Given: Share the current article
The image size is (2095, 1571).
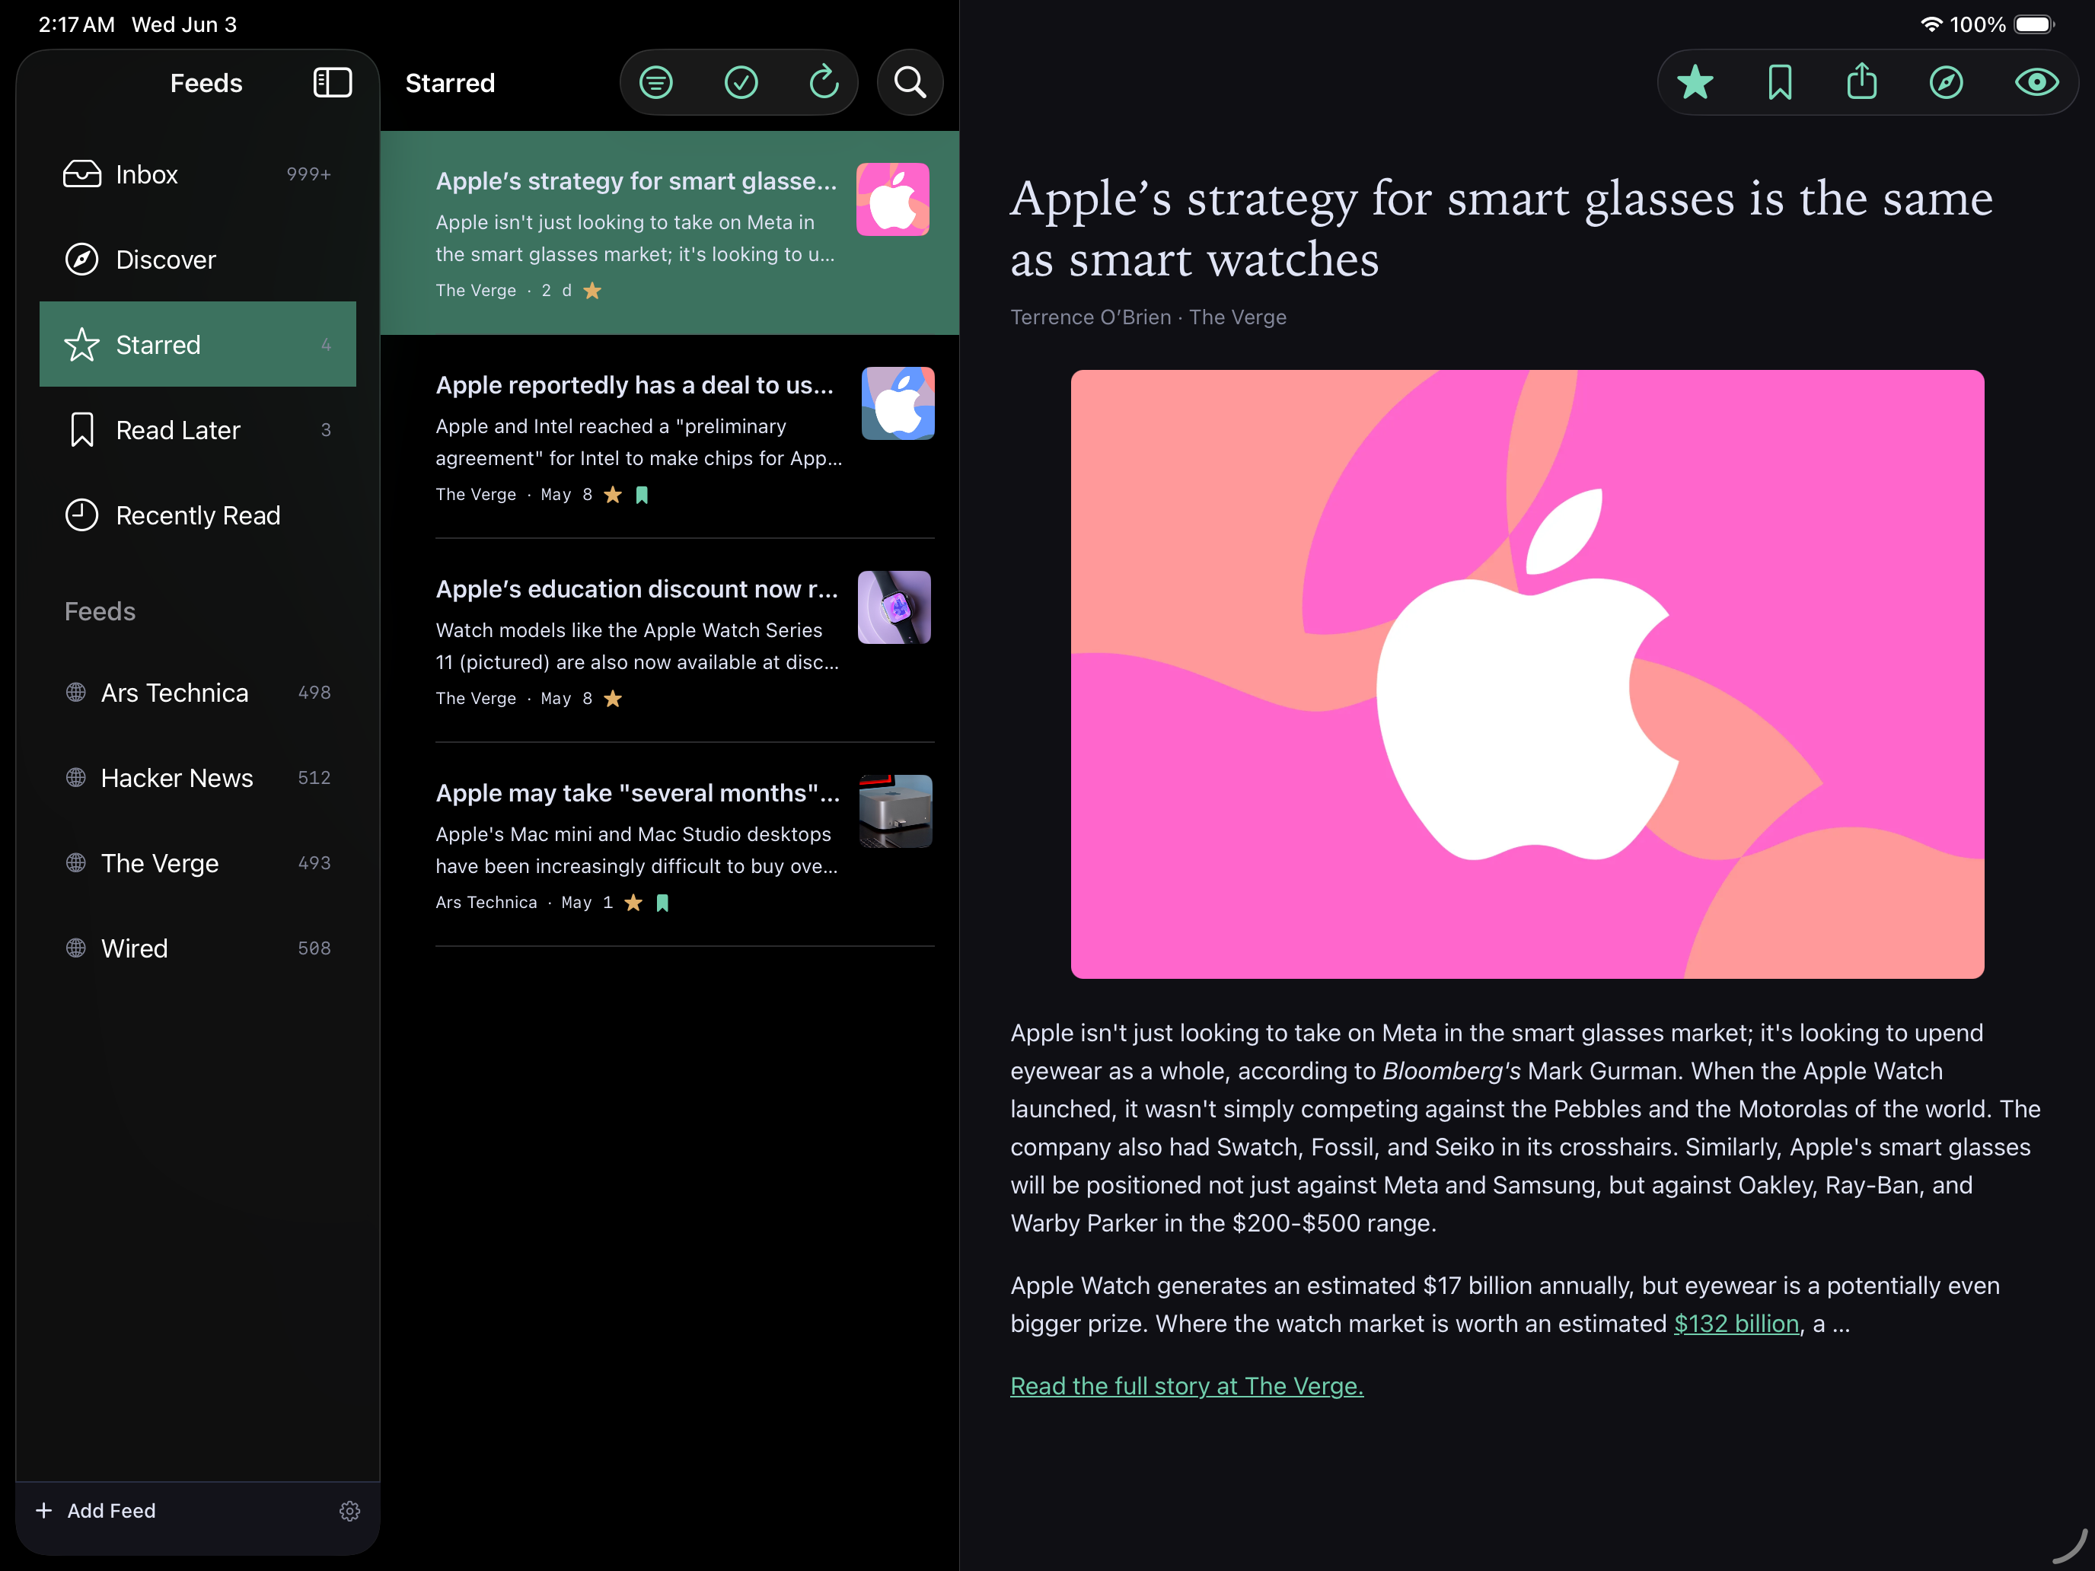Looking at the screenshot, I should click(1862, 81).
